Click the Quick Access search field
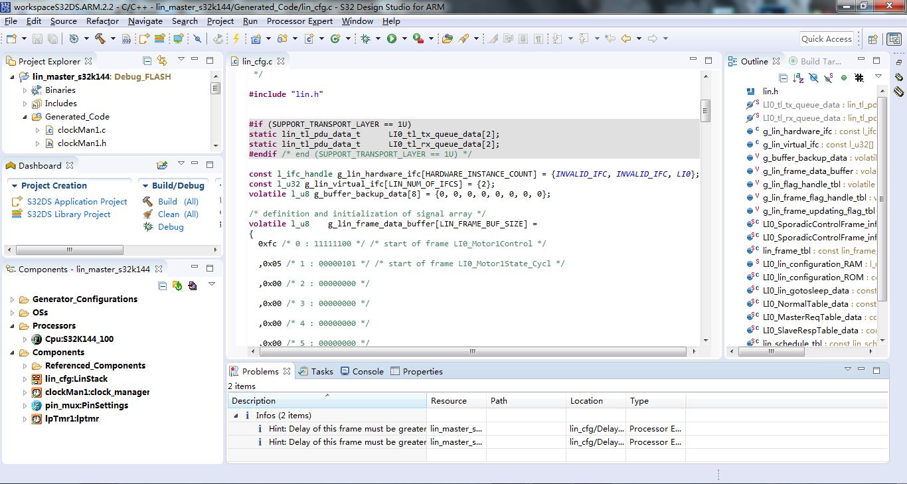The height and width of the screenshot is (484, 907). [826, 39]
